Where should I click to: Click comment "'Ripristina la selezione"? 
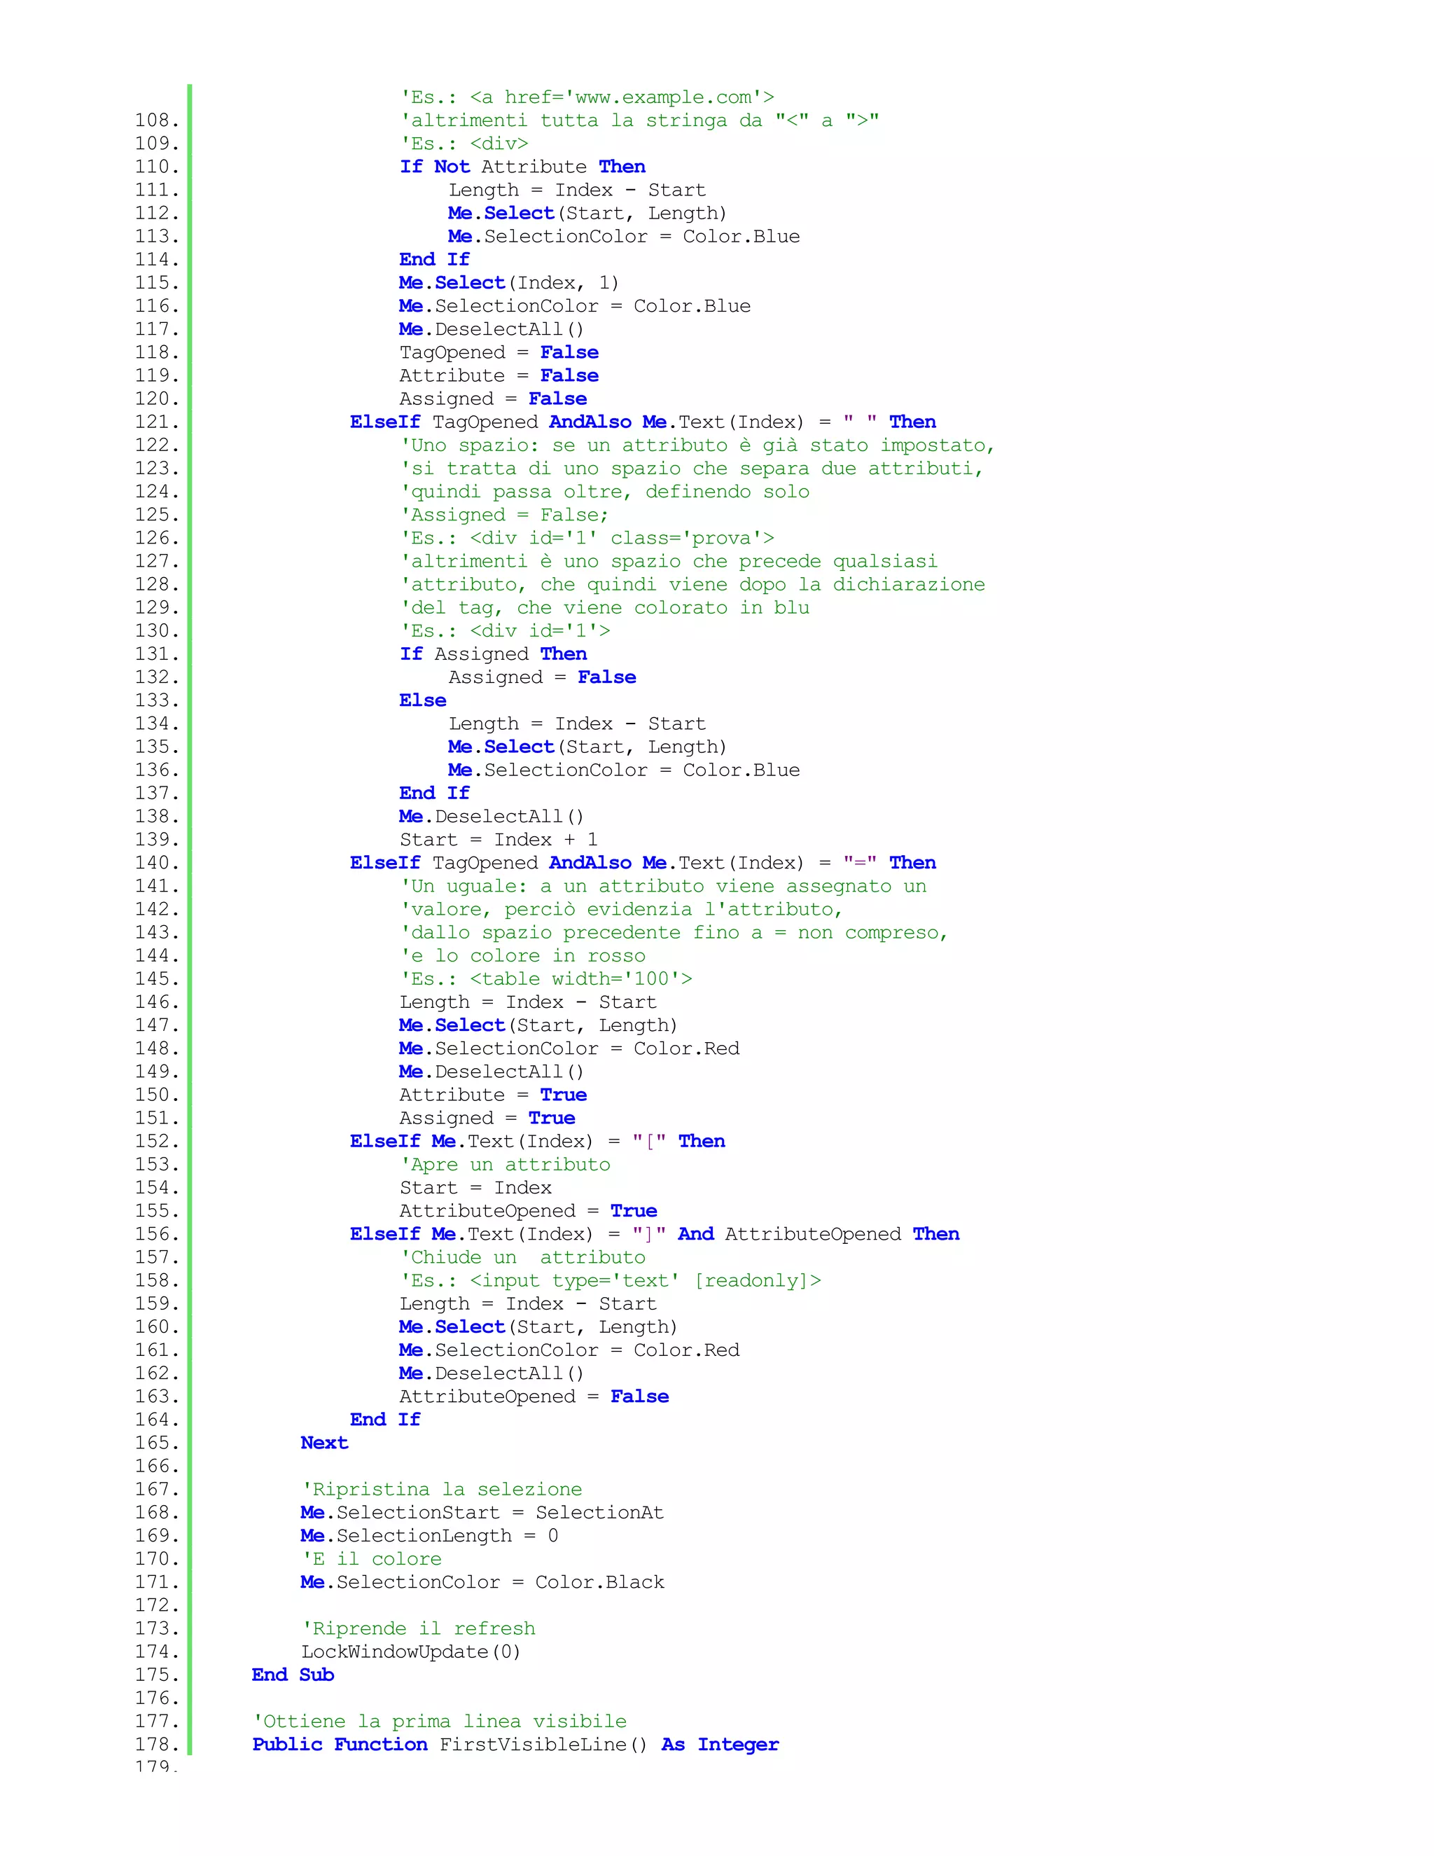point(442,1490)
